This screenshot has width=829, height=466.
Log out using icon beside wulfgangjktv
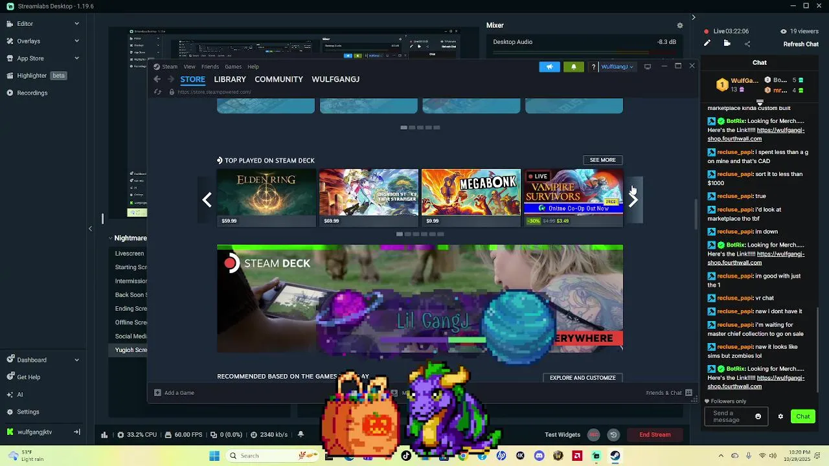pos(76,432)
